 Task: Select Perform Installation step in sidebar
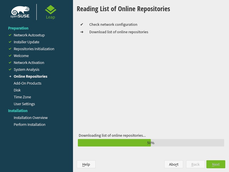point(29,124)
